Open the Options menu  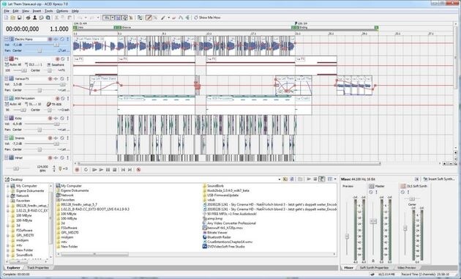point(62,11)
